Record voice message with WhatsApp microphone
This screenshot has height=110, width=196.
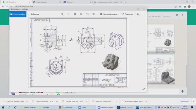point(183,91)
